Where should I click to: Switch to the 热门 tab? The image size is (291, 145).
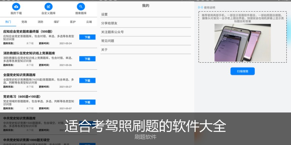click(8, 22)
